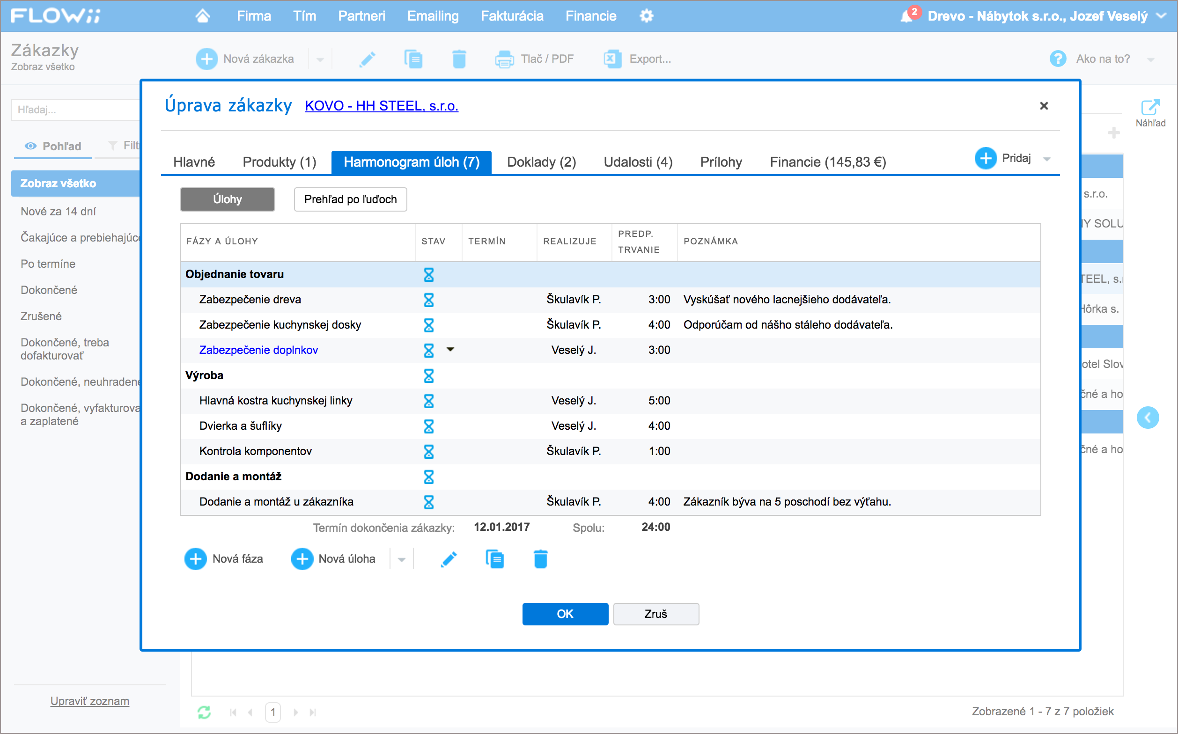This screenshot has height=734, width=1178.
Task: Click the page number 1 field
Action: pos(273,712)
